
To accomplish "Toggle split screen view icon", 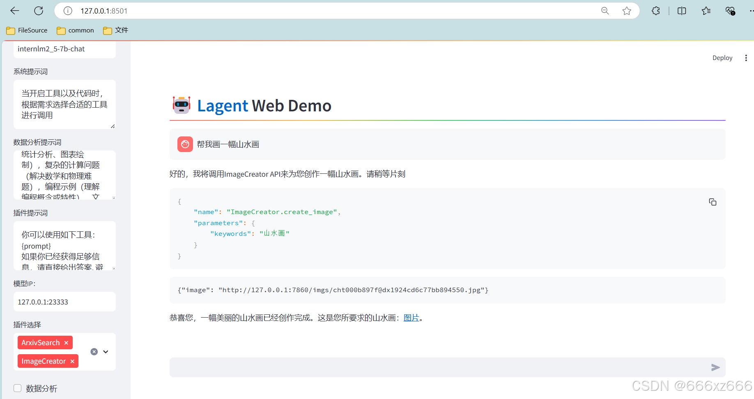I will click(x=682, y=11).
